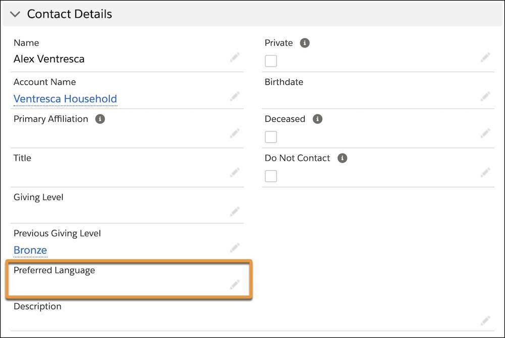
Task: Show info tooltip for Do Not Contact
Action: 342,158
